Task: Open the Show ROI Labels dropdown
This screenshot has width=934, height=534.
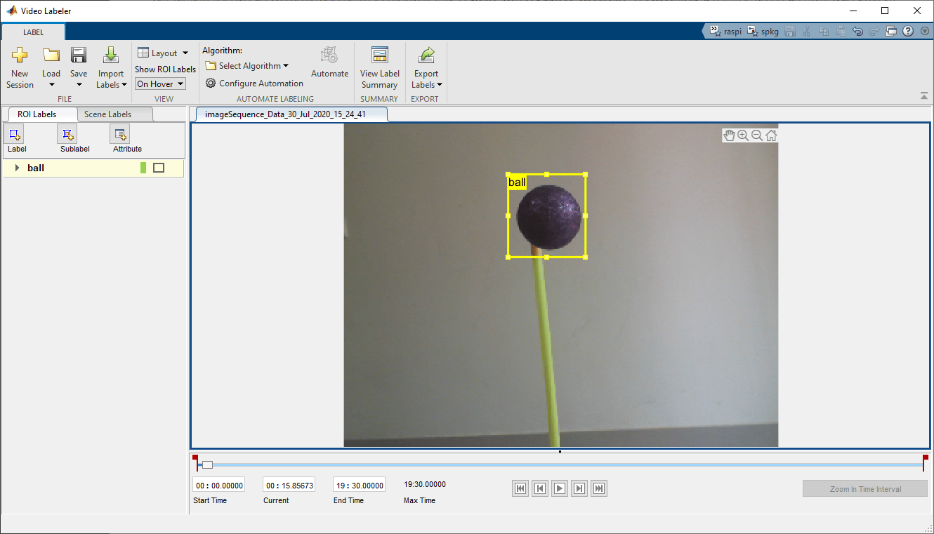Action: click(160, 84)
